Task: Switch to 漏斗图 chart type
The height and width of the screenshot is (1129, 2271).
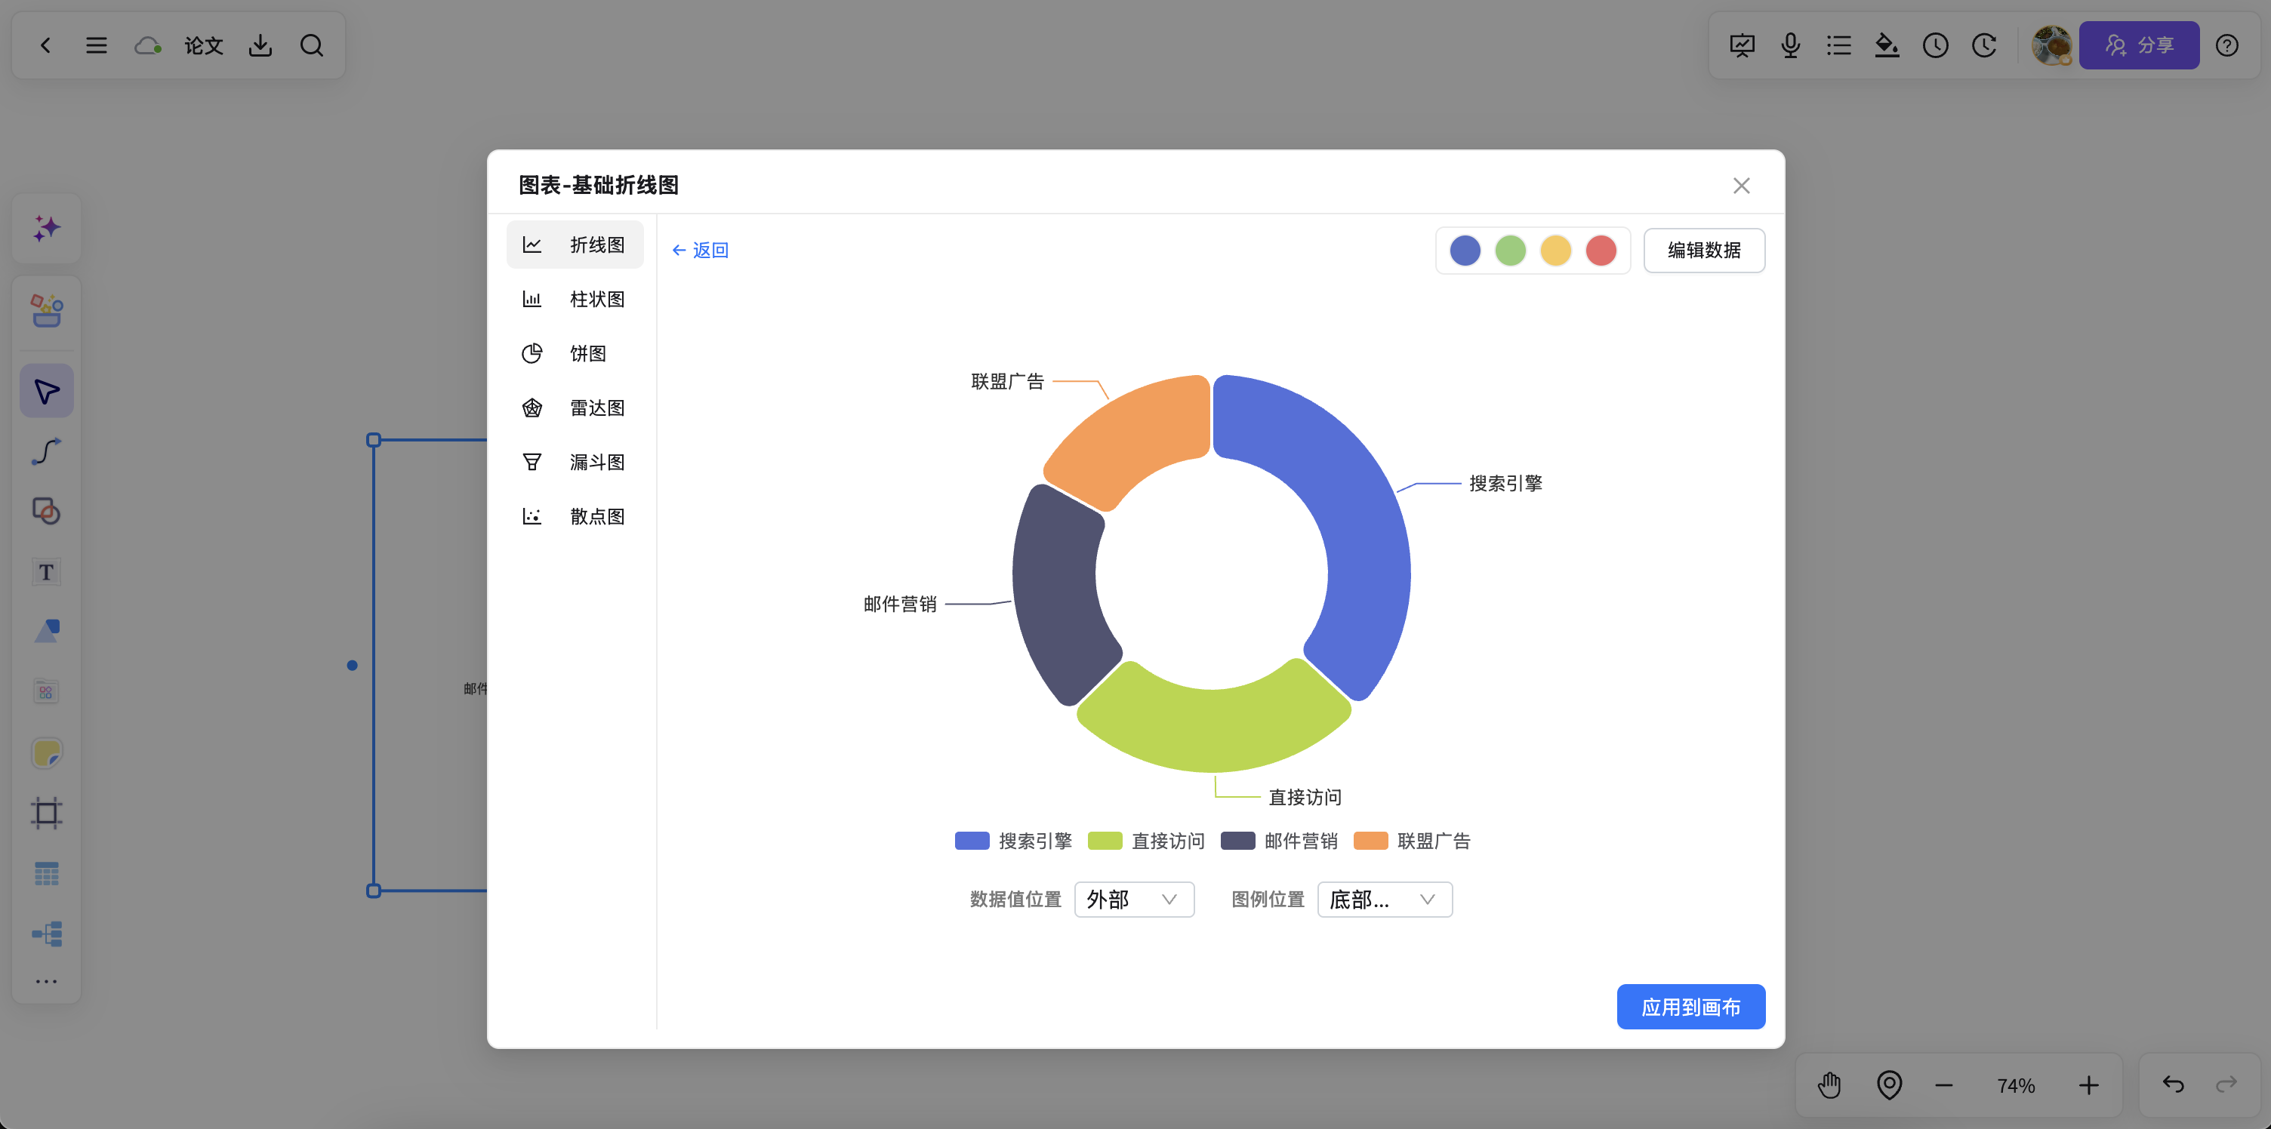Action: 575,462
